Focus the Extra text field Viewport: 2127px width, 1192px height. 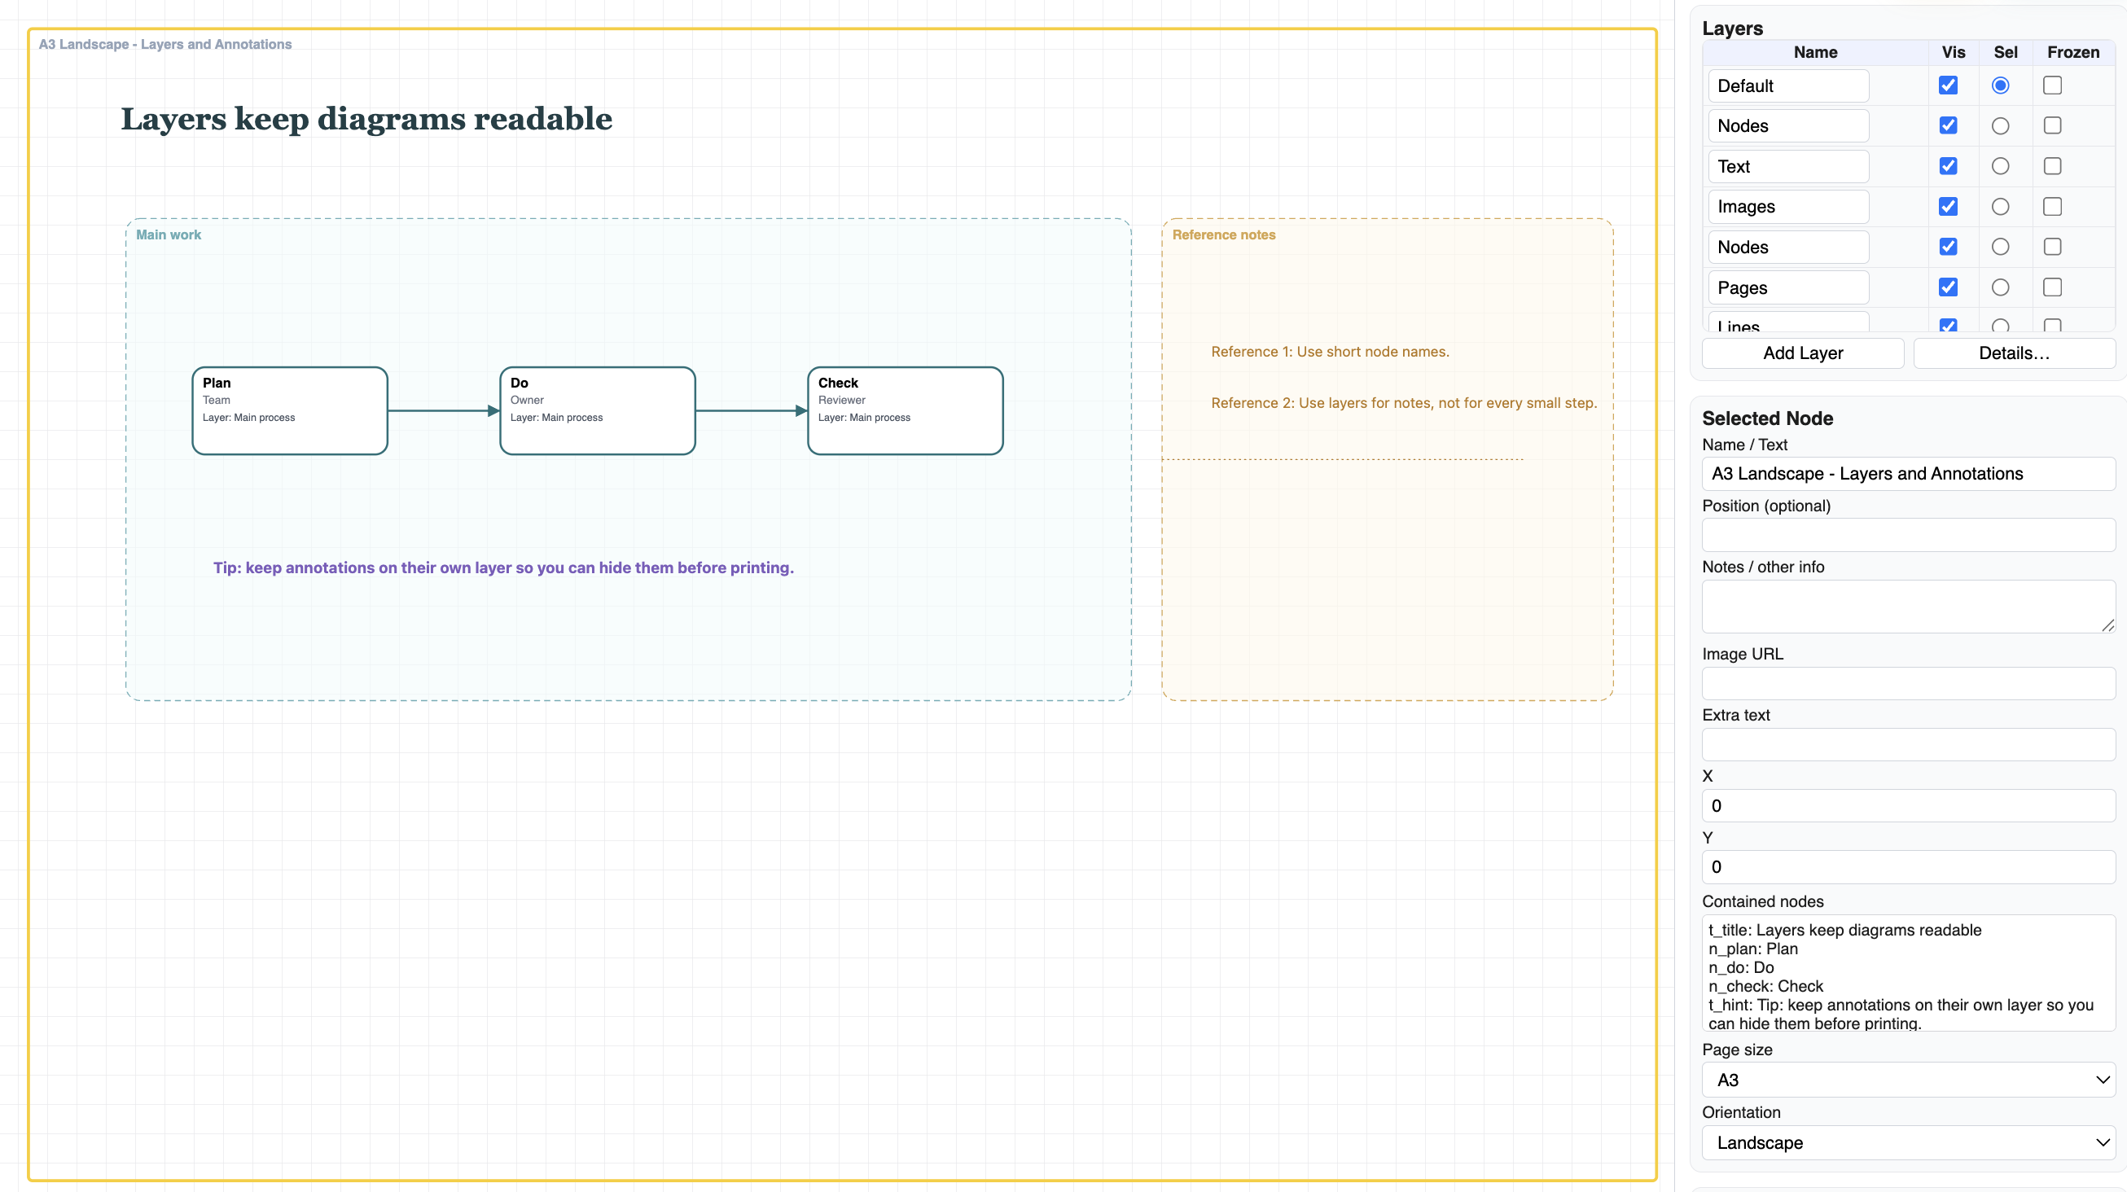[x=1908, y=744]
